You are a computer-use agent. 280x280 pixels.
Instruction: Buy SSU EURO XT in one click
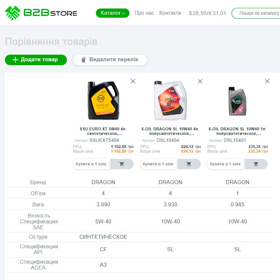[91, 164]
